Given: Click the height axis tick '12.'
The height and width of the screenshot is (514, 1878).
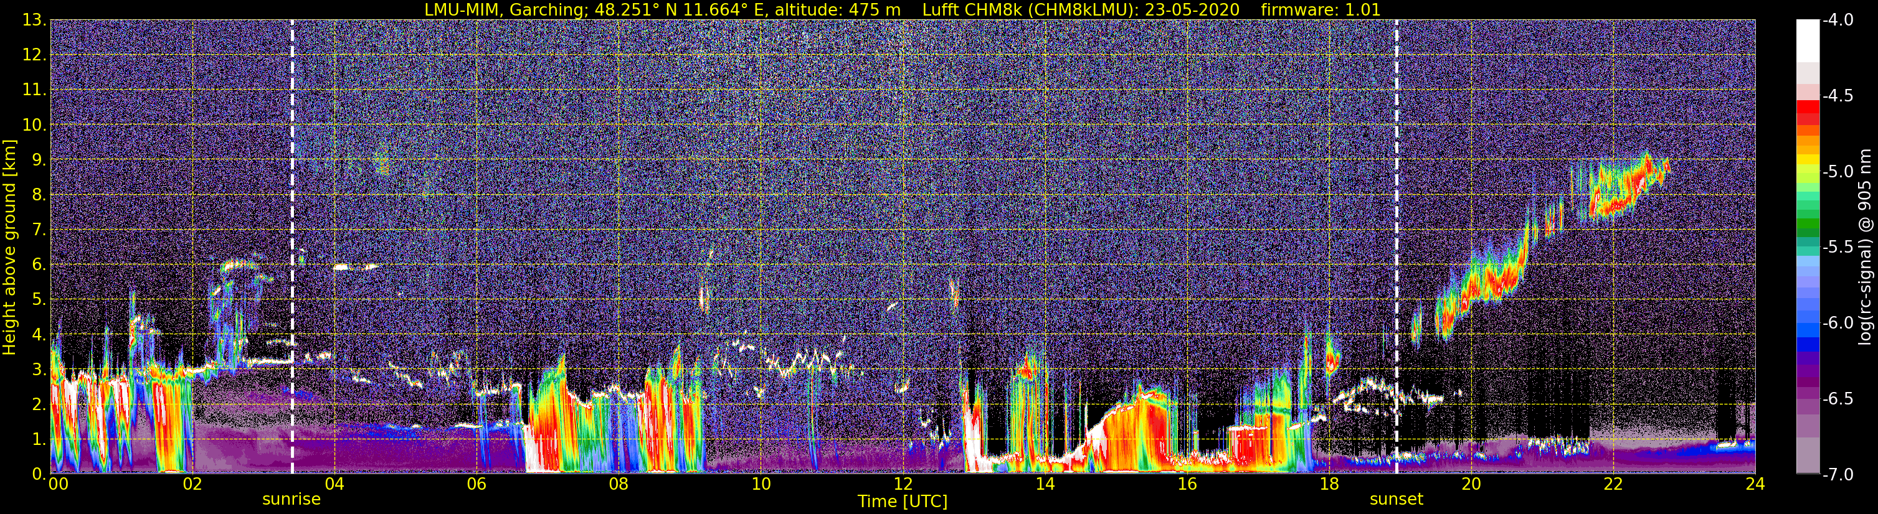Looking at the screenshot, I should 34,55.
